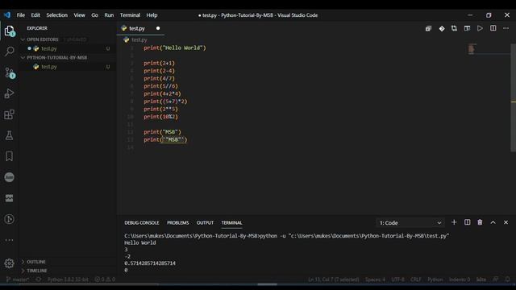Open the Terminal menu

130,15
